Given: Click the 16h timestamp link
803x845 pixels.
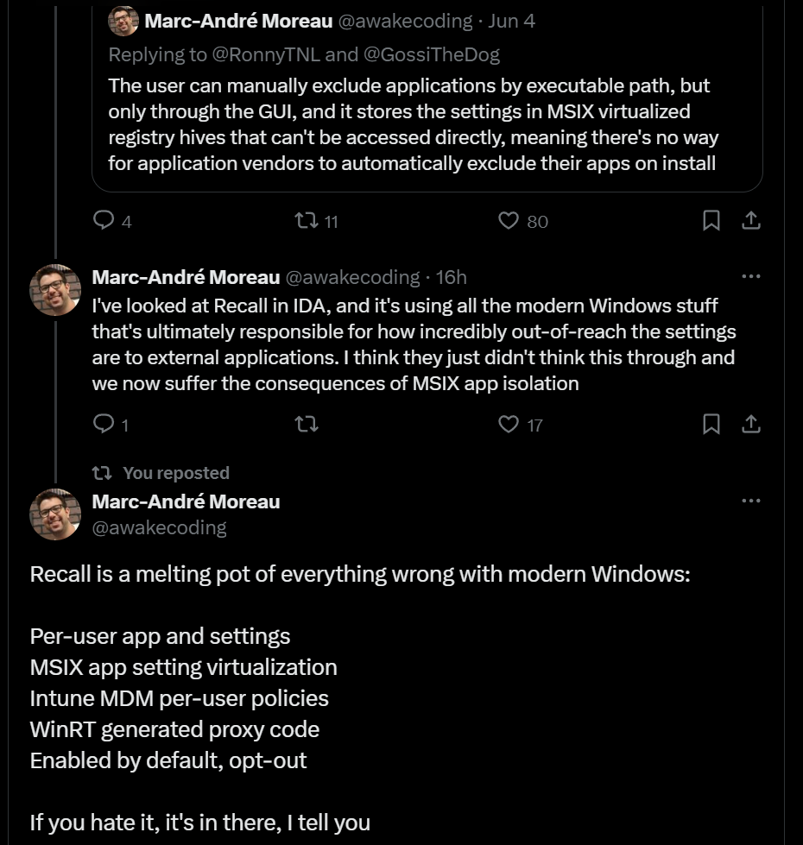Looking at the screenshot, I should point(452,277).
